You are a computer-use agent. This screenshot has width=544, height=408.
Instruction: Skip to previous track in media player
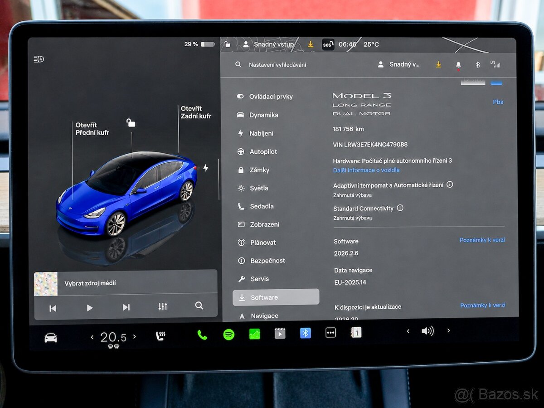click(53, 308)
